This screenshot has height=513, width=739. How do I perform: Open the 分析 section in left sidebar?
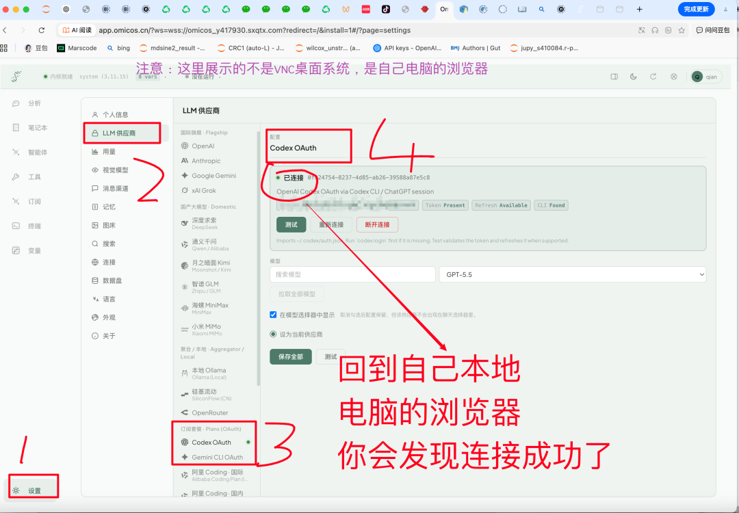[27, 103]
